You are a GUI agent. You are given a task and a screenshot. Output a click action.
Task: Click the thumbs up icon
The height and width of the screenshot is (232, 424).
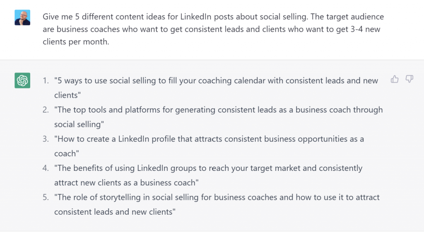pos(395,79)
